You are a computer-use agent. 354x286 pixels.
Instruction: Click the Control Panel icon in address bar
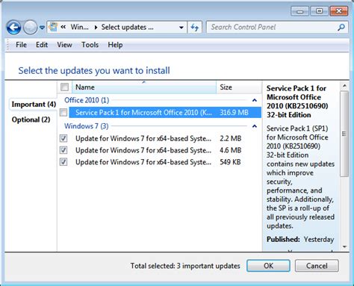click(x=53, y=27)
